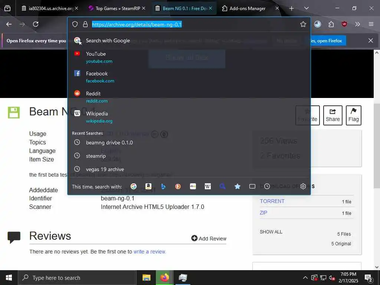Viewport: 380px width, 285px height.
Task: Search this time with Google icon
Action: [x=134, y=186]
